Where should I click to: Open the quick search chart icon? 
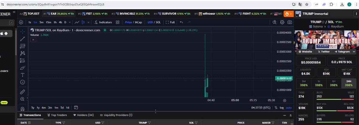(275, 22)
